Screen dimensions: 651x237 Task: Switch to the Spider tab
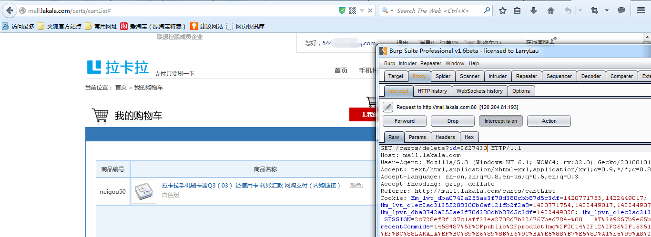pos(443,76)
